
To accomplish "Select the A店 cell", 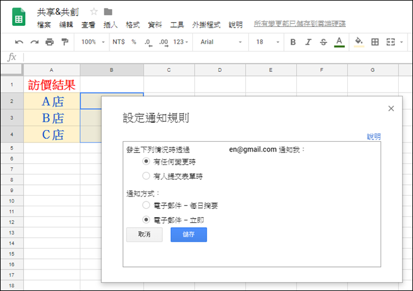I will pos(52,101).
